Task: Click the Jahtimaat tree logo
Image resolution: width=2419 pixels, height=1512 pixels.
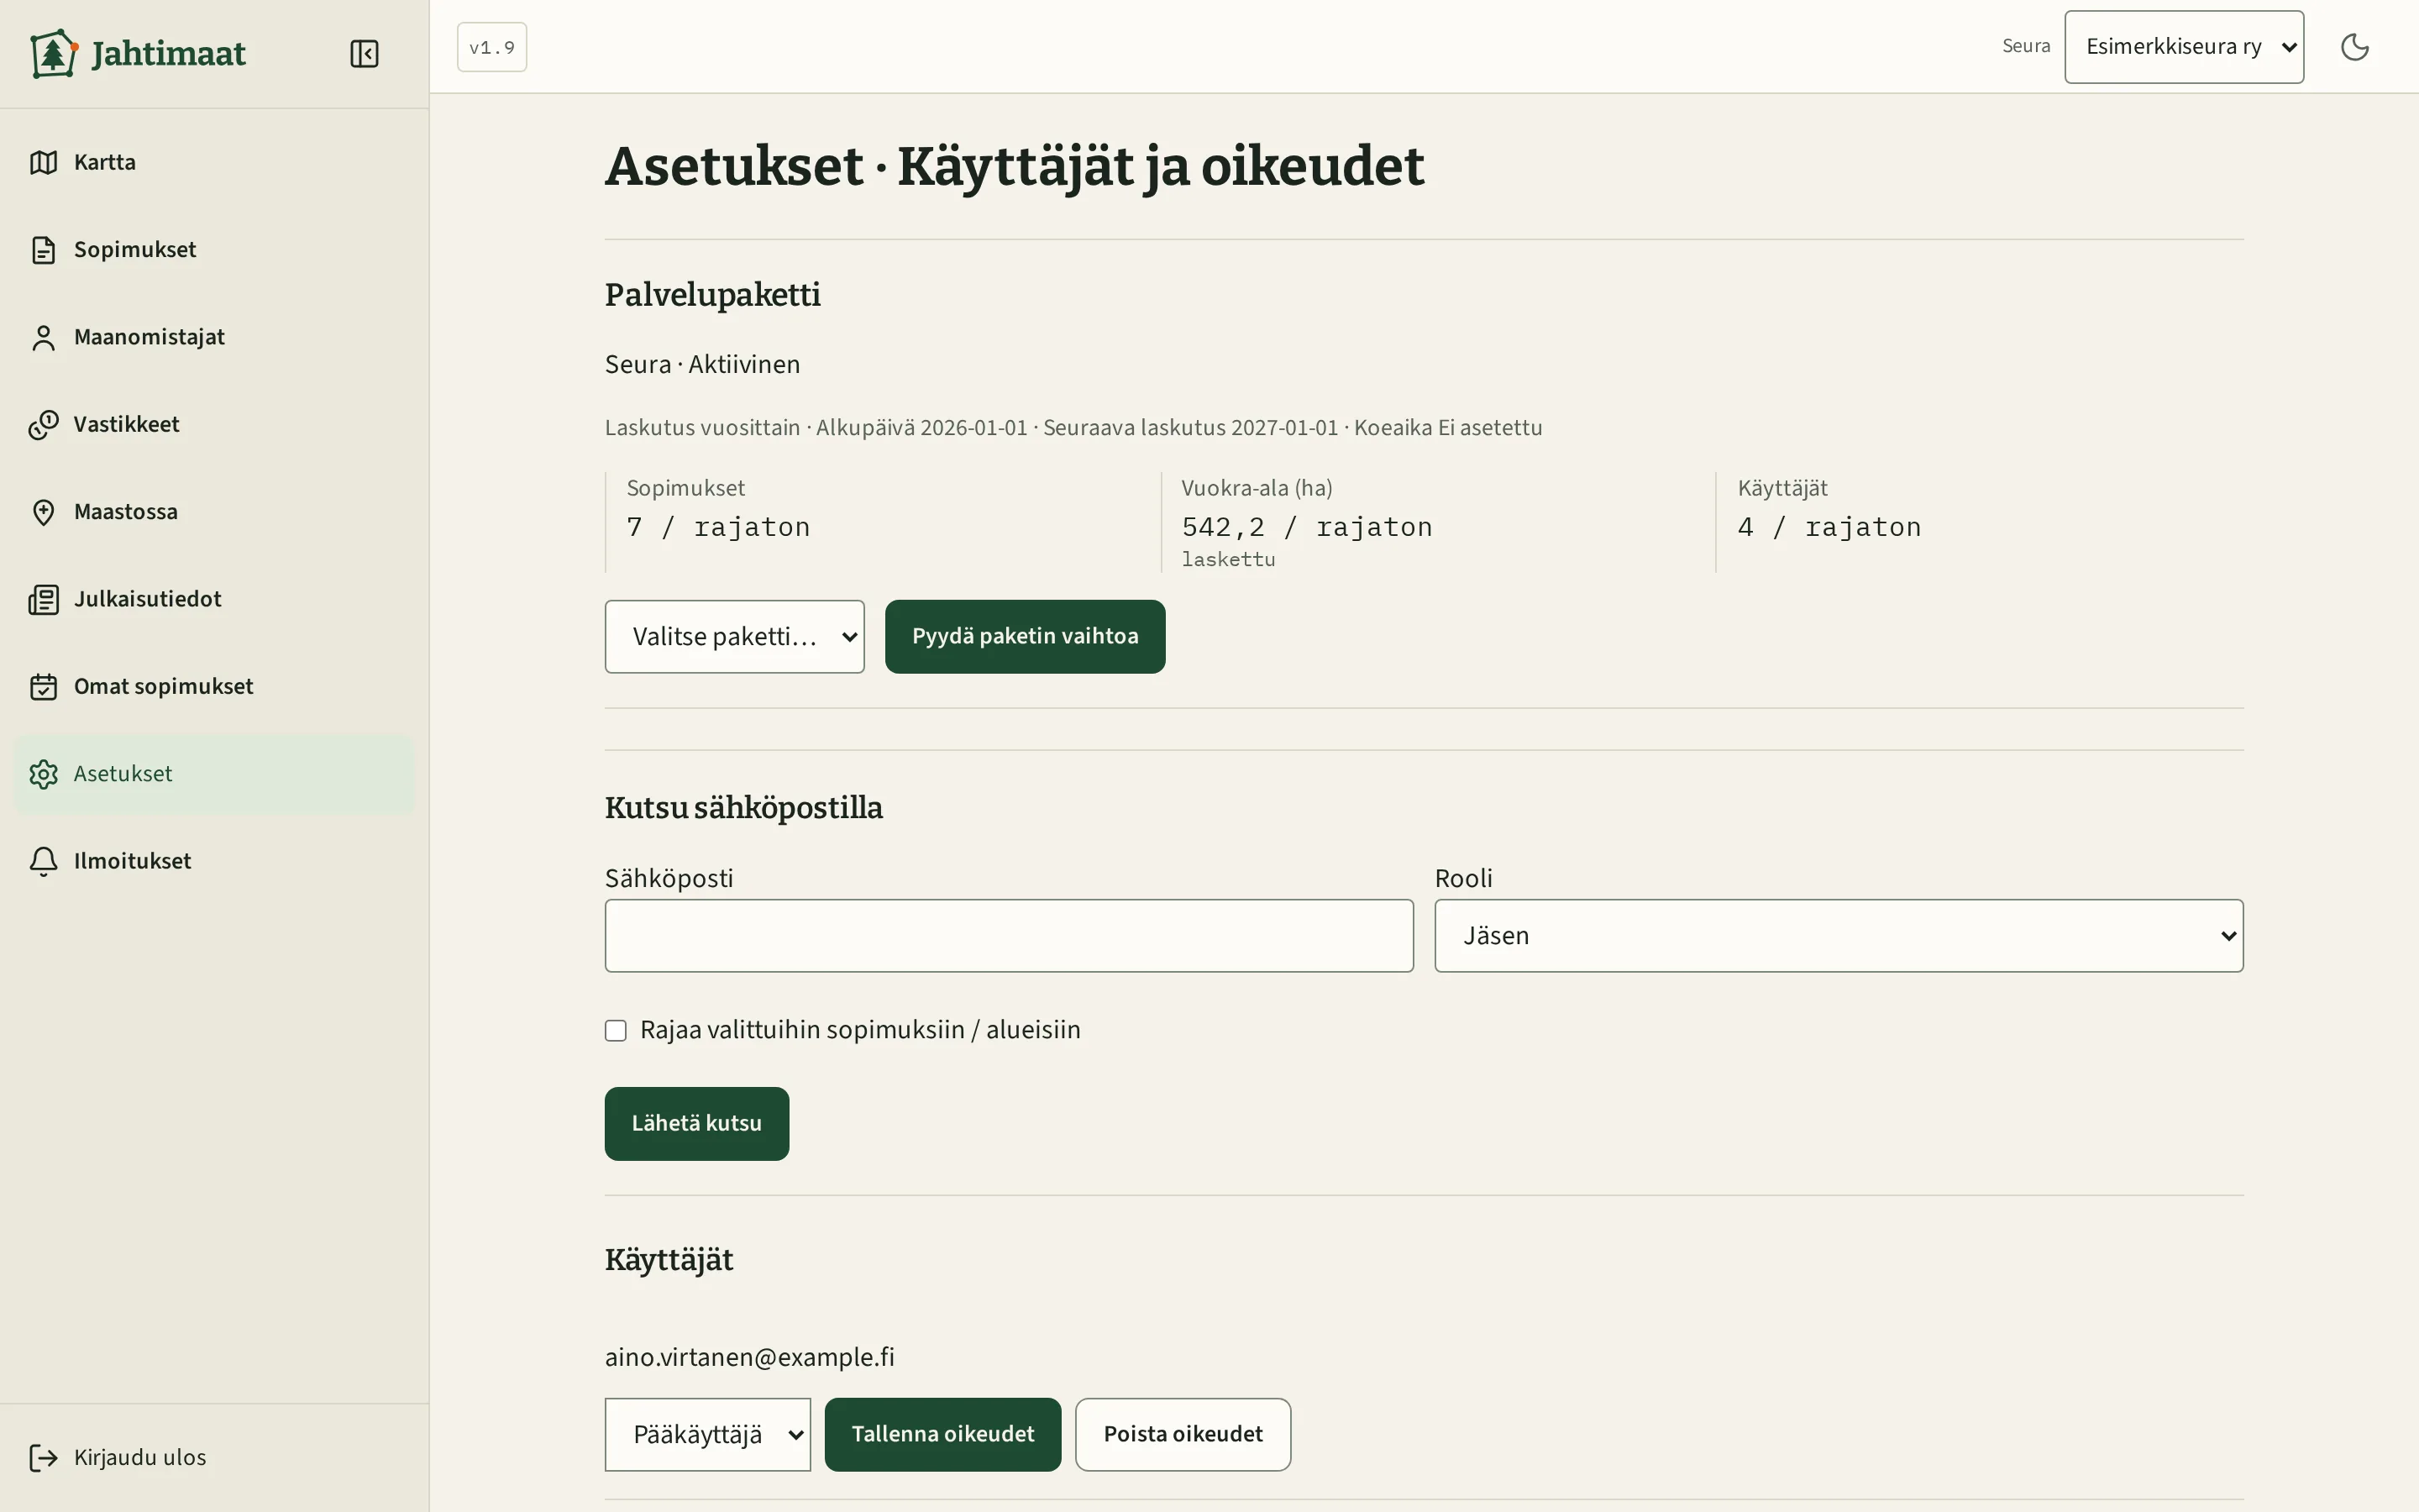Action: 53,53
